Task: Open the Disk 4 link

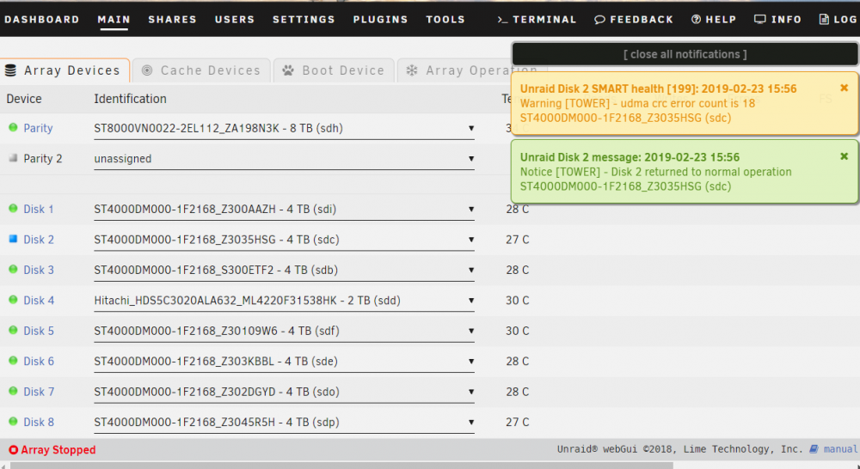Action: [x=39, y=301]
